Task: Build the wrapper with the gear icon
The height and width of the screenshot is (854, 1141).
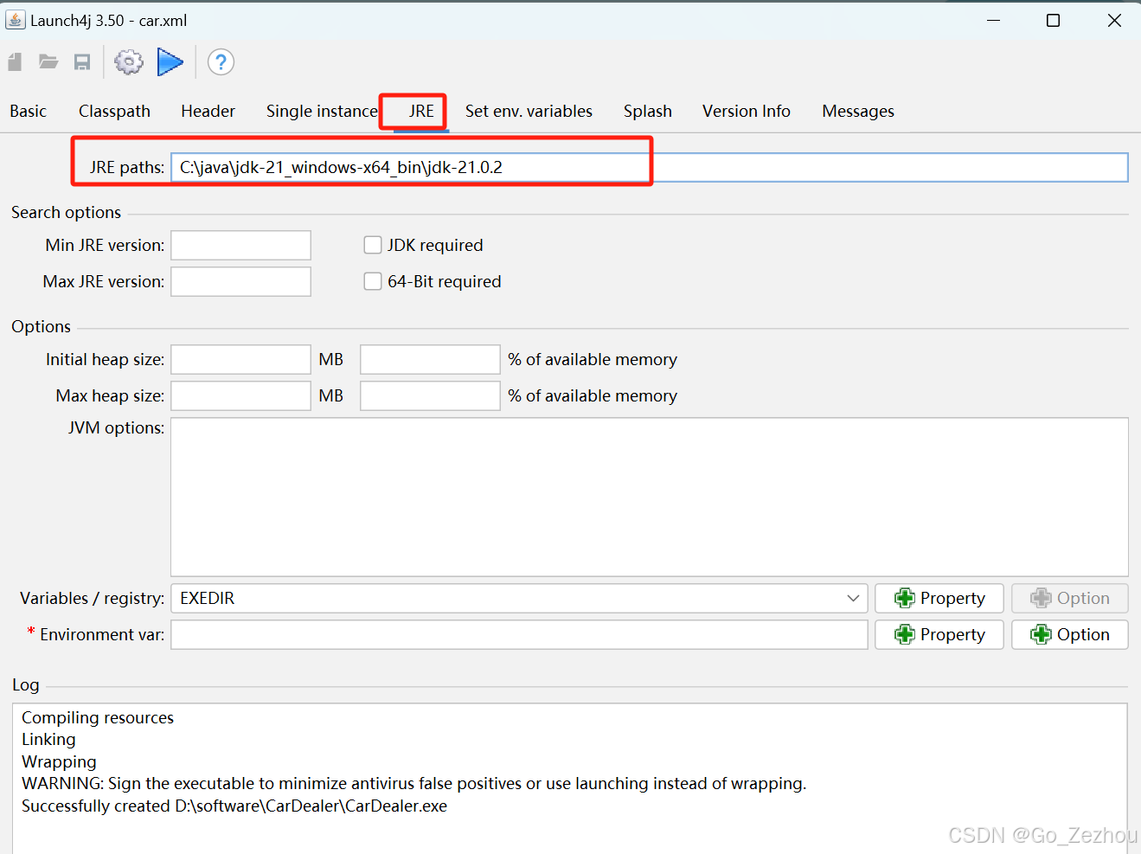Action: (128, 61)
